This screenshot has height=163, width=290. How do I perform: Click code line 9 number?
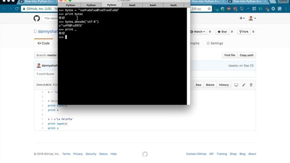[x=42, y=128]
